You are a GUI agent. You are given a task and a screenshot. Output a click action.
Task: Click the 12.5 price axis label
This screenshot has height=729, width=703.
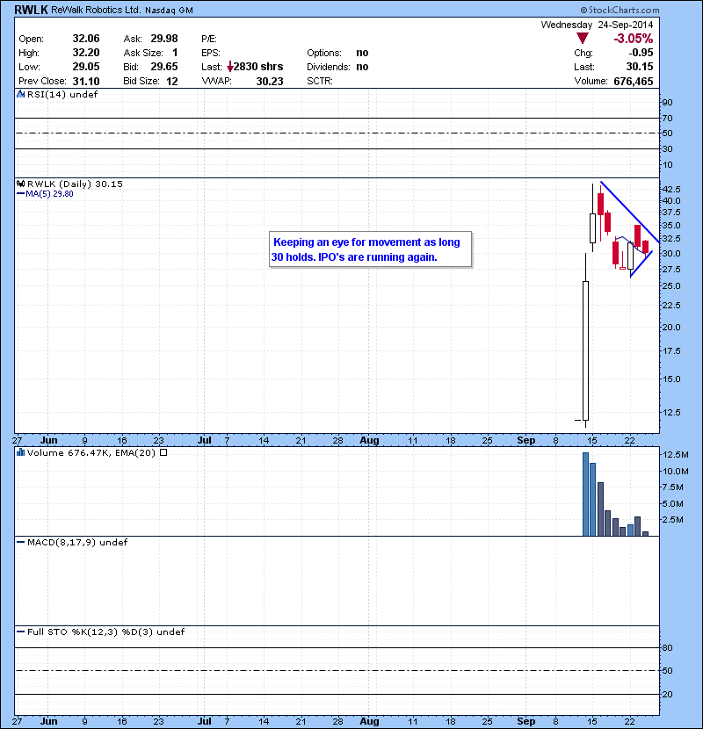[670, 413]
